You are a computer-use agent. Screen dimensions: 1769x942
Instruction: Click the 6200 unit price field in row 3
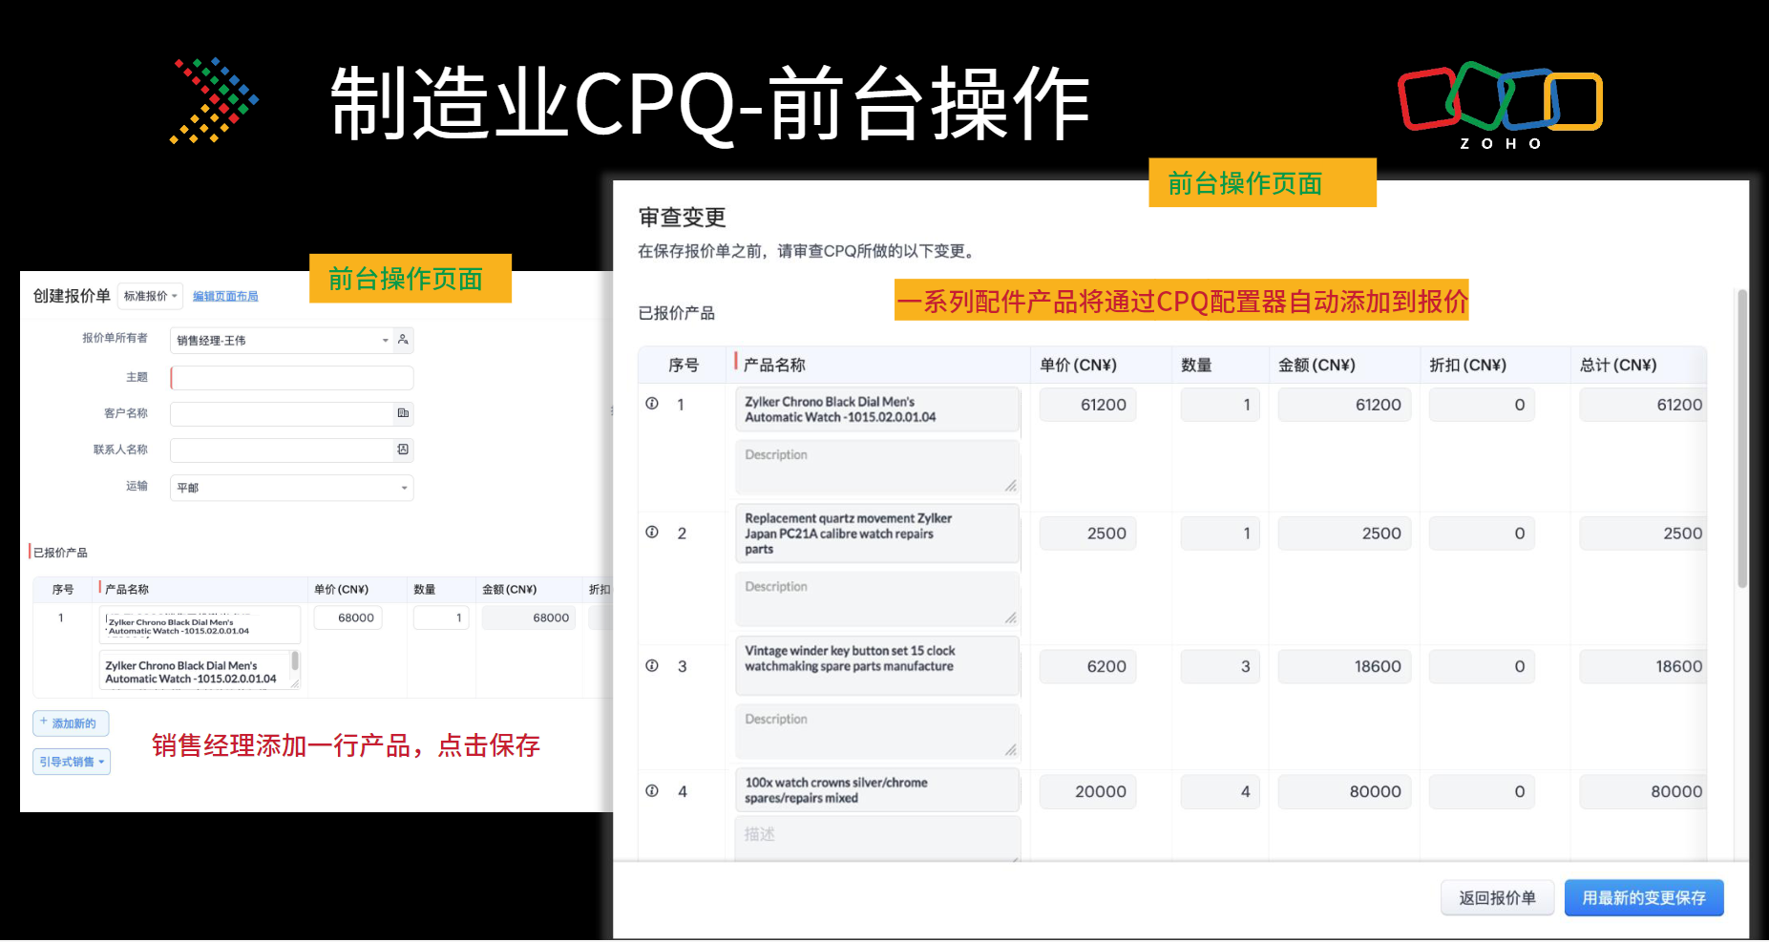1087,666
